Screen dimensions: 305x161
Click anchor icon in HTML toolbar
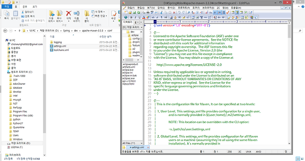175,17
